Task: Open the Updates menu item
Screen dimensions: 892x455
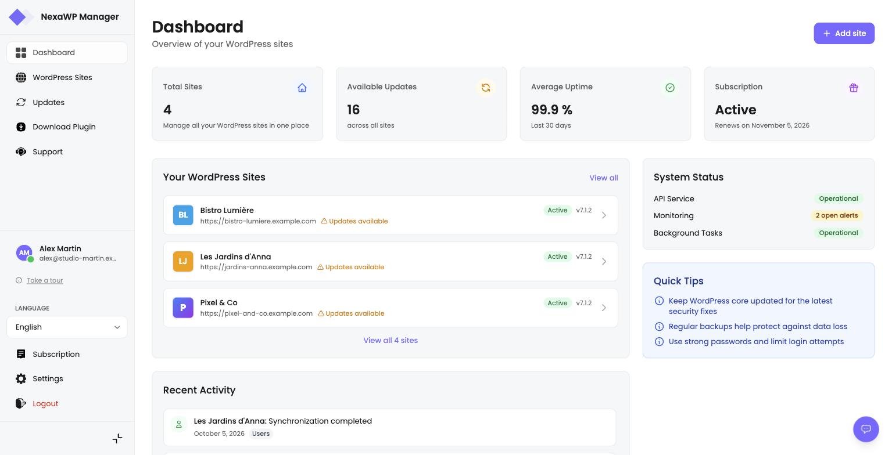Action: 67,103
